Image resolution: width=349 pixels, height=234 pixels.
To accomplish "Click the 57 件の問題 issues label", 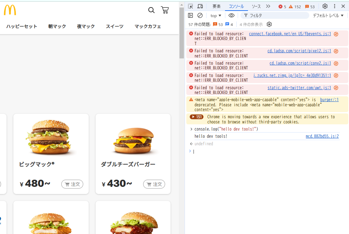I will [x=199, y=24].
